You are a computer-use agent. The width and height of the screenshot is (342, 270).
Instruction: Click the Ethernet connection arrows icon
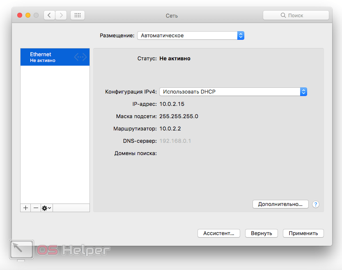coord(80,57)
